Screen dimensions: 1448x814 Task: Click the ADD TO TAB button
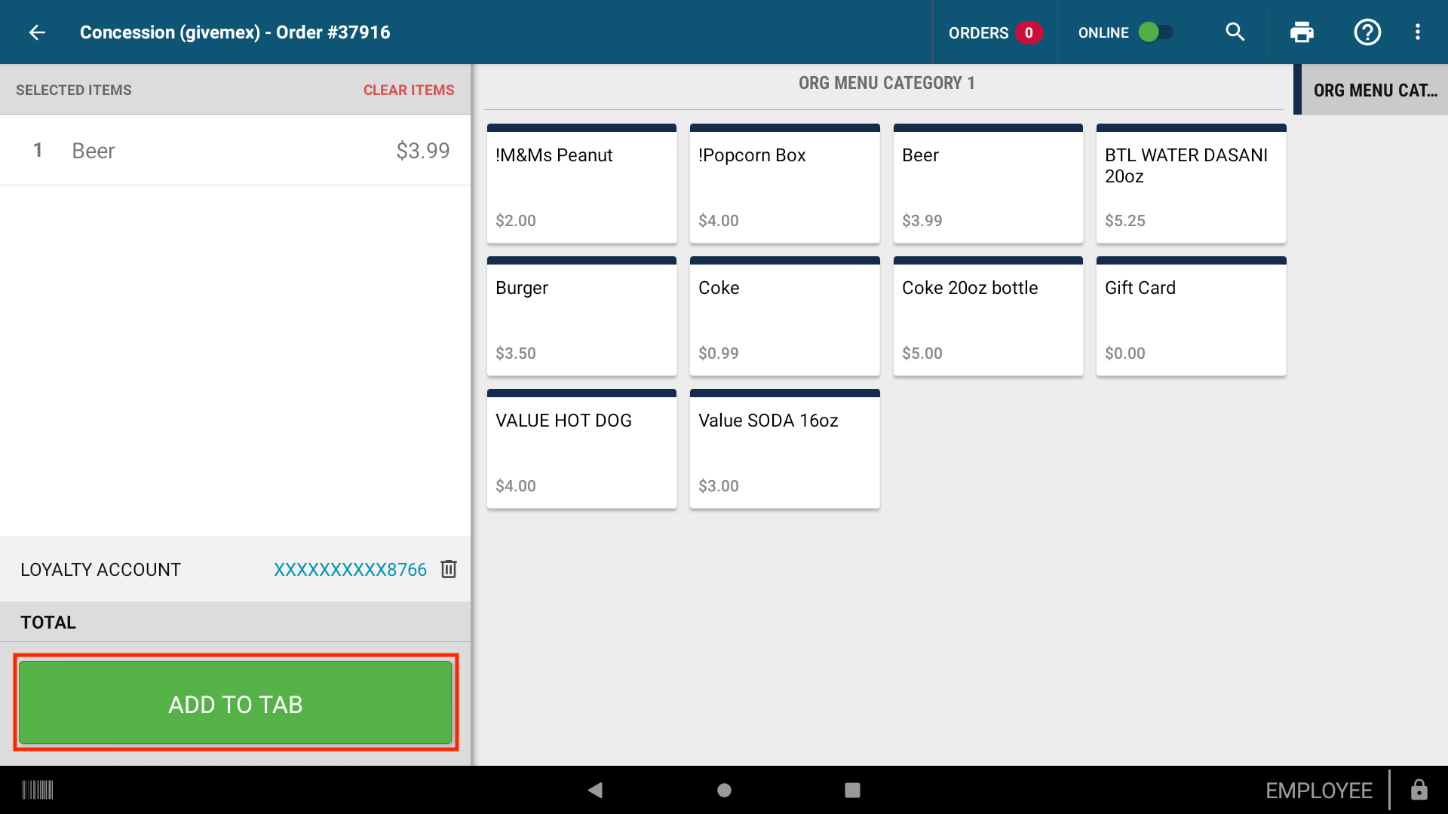pos(235,703)
